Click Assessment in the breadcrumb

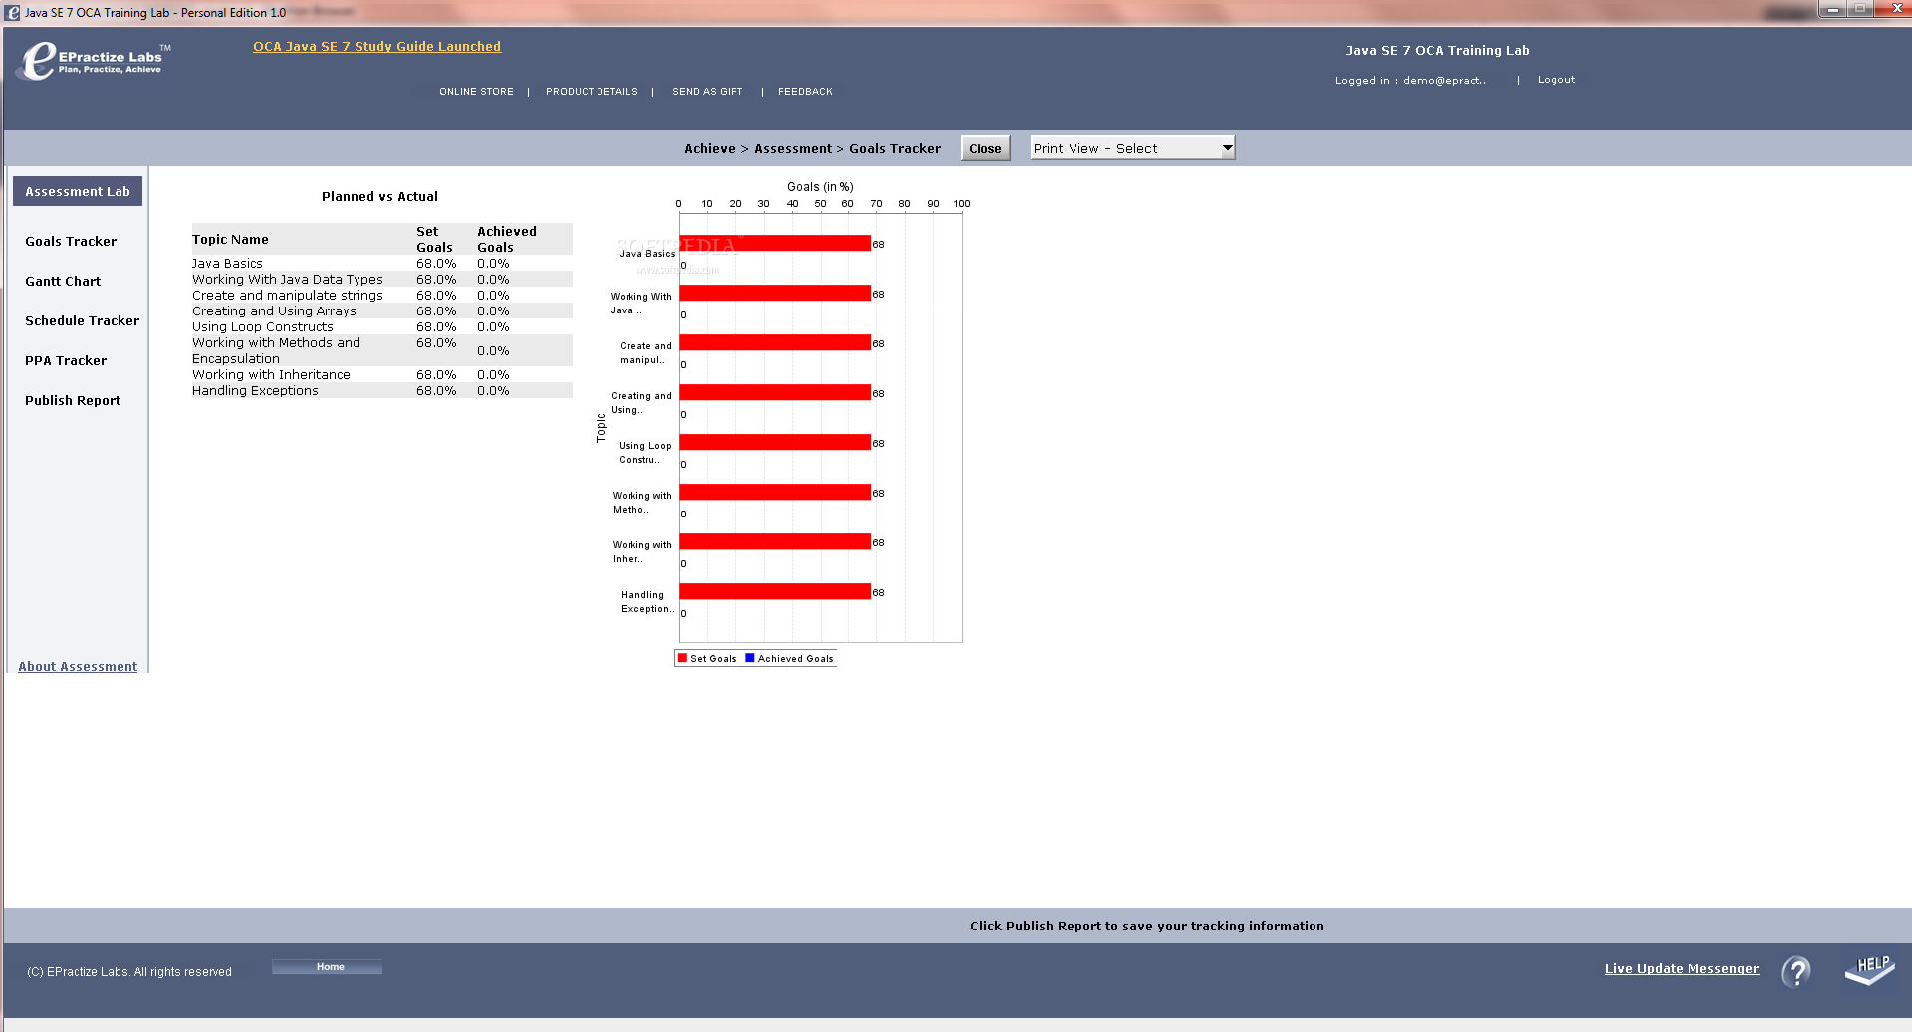(793, 149)
